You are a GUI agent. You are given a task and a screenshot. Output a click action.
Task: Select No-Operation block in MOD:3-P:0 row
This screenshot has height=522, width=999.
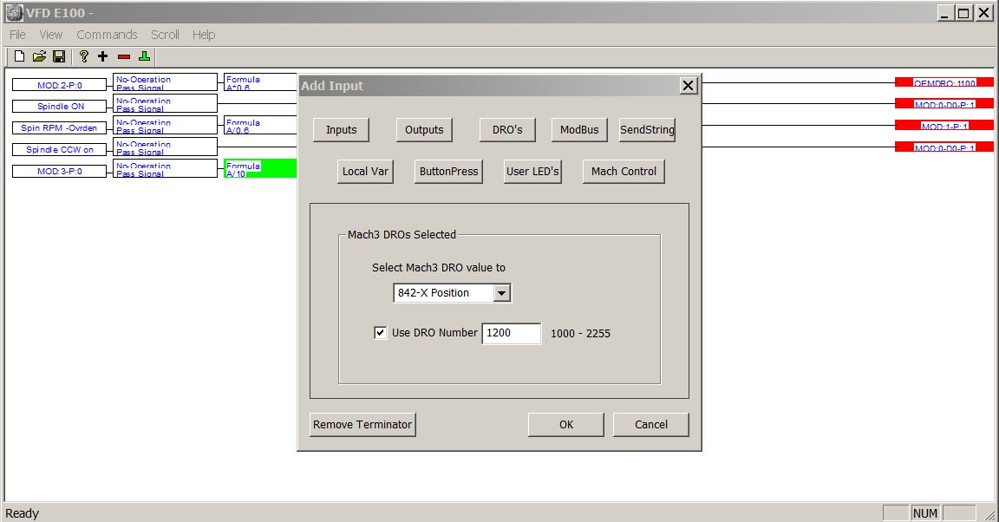165,169
